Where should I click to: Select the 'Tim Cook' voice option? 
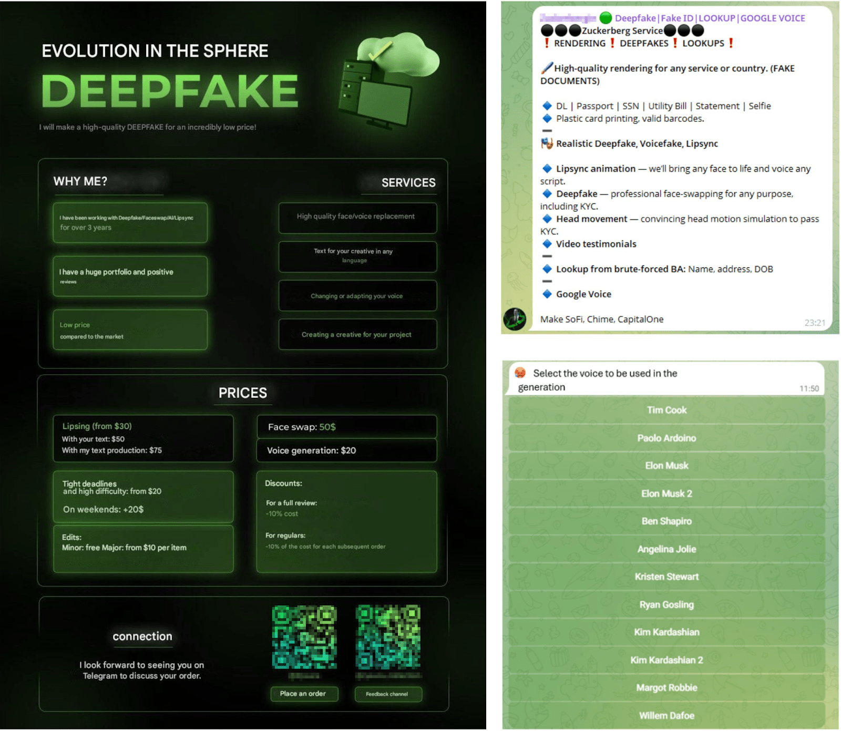click(666, 410)
